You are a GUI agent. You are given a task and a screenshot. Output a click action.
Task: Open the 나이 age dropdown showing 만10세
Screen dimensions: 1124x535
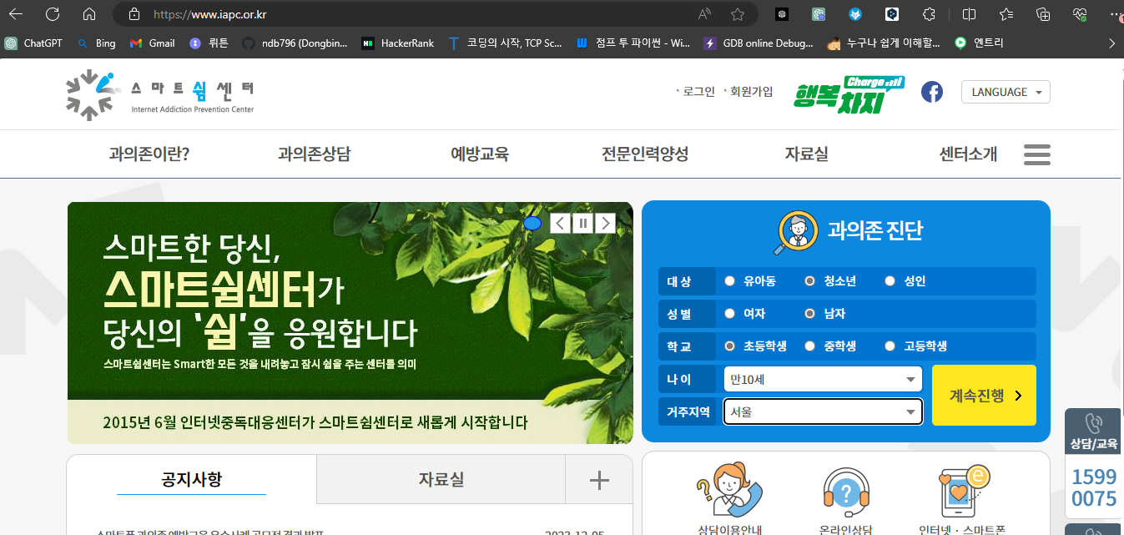click(823, 379)
